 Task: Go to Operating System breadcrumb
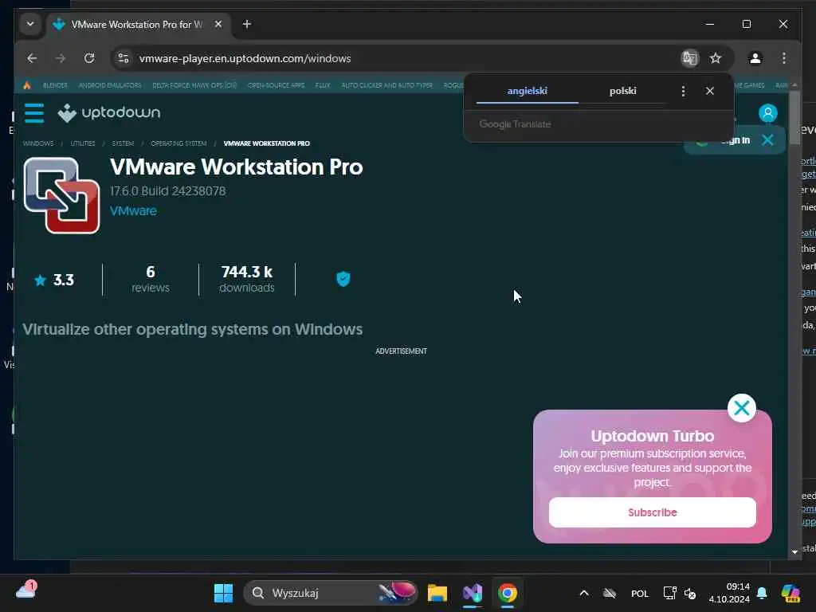[x=178, y=143]
